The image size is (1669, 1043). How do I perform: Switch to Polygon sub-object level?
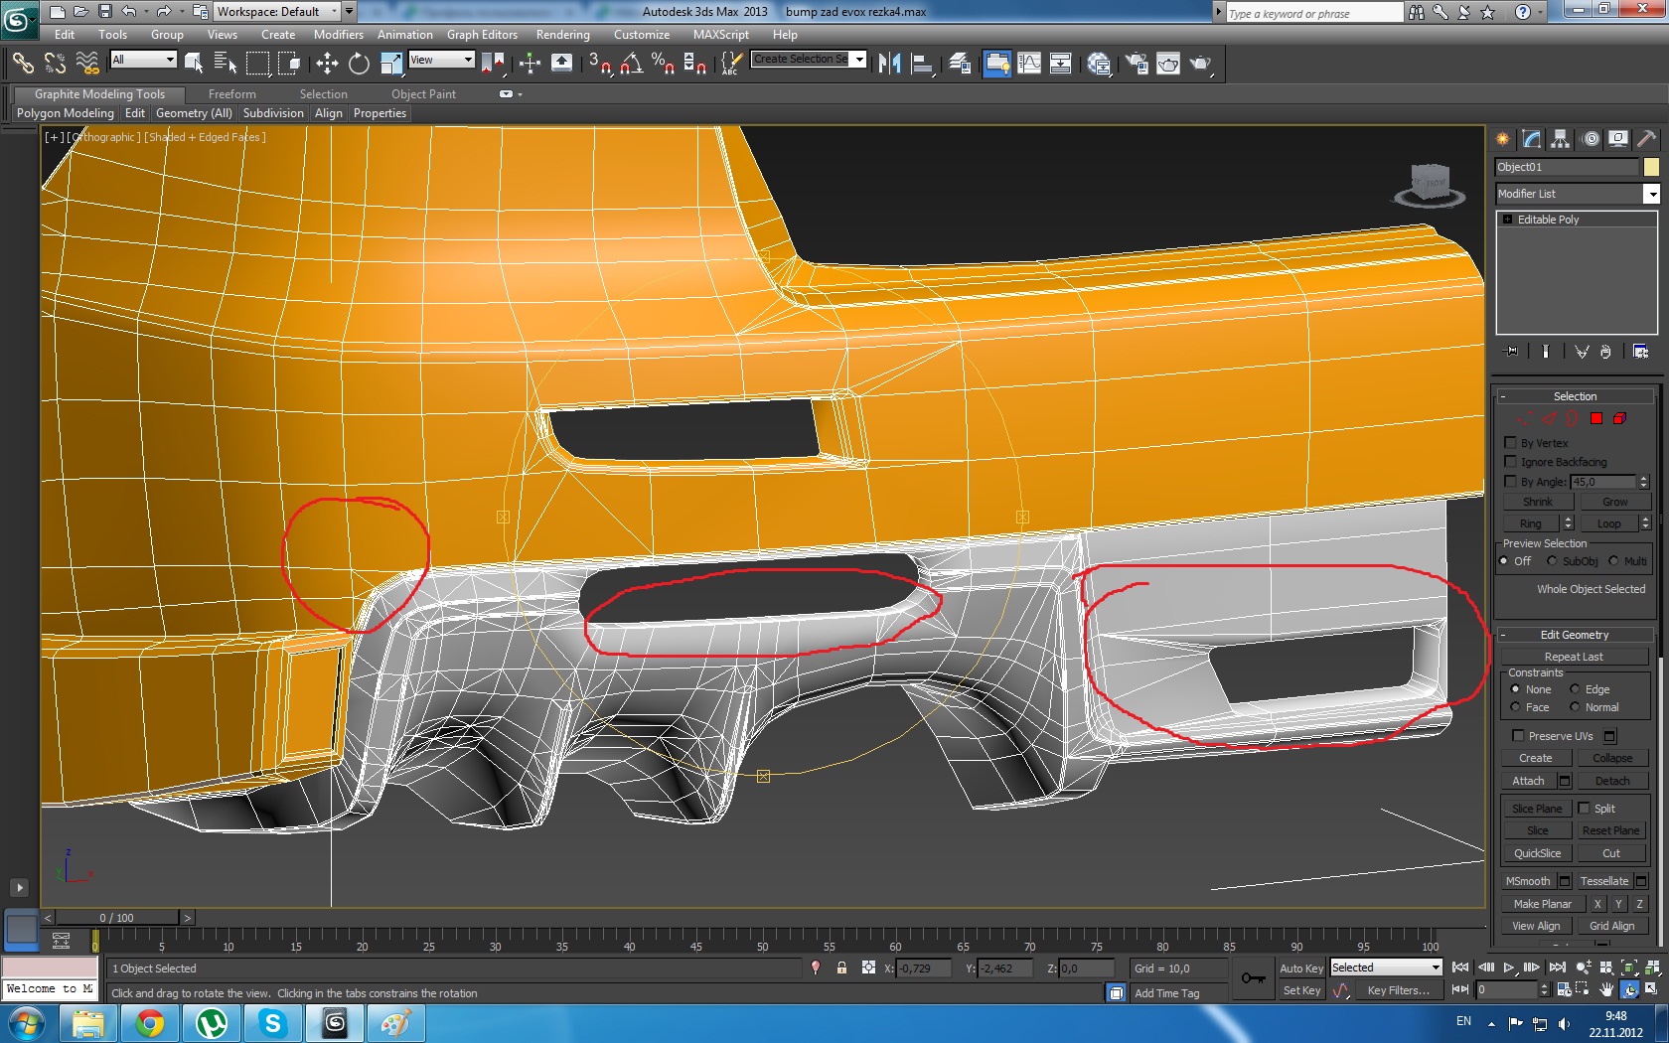[1596, 418]
